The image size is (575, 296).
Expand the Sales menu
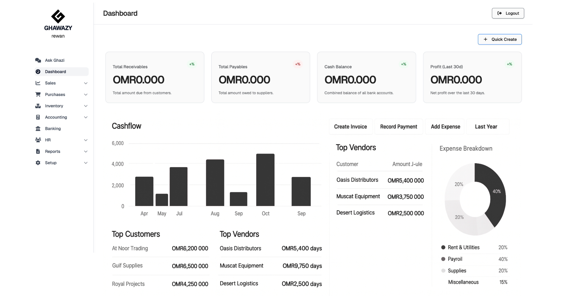[x=85, y=83]
